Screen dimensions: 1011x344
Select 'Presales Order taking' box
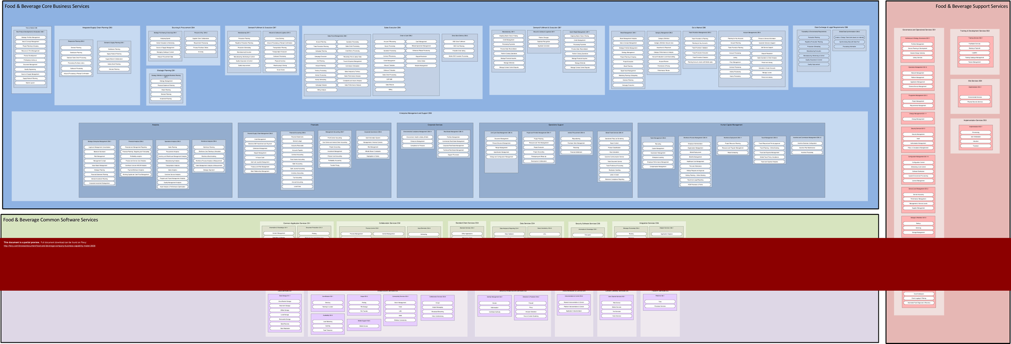(459, 51)
